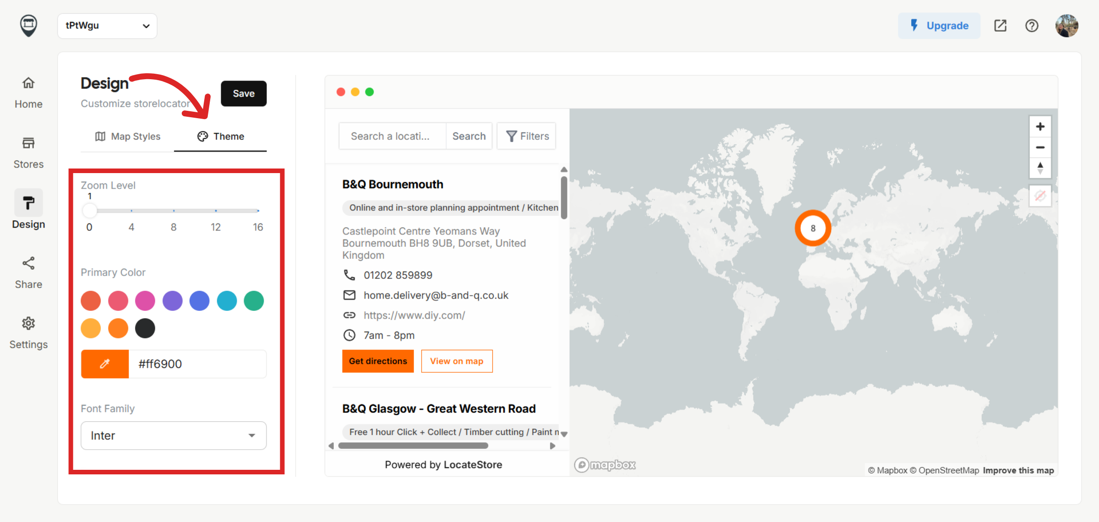Select the green primary color swatch
Image resolution: width=1099 pixels, height=522 pixels.
(254, 301)
